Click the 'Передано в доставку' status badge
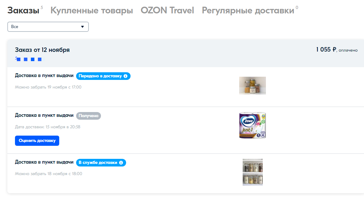The height and width of the screenshot is (198, 364). pyautogui.click(x=103, y=76)
